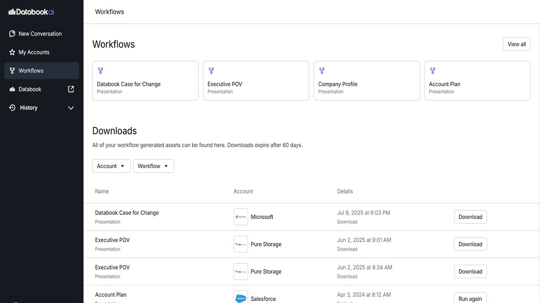Expand the History section chevron
Screen dimensions: 540x303
point(71,108)
